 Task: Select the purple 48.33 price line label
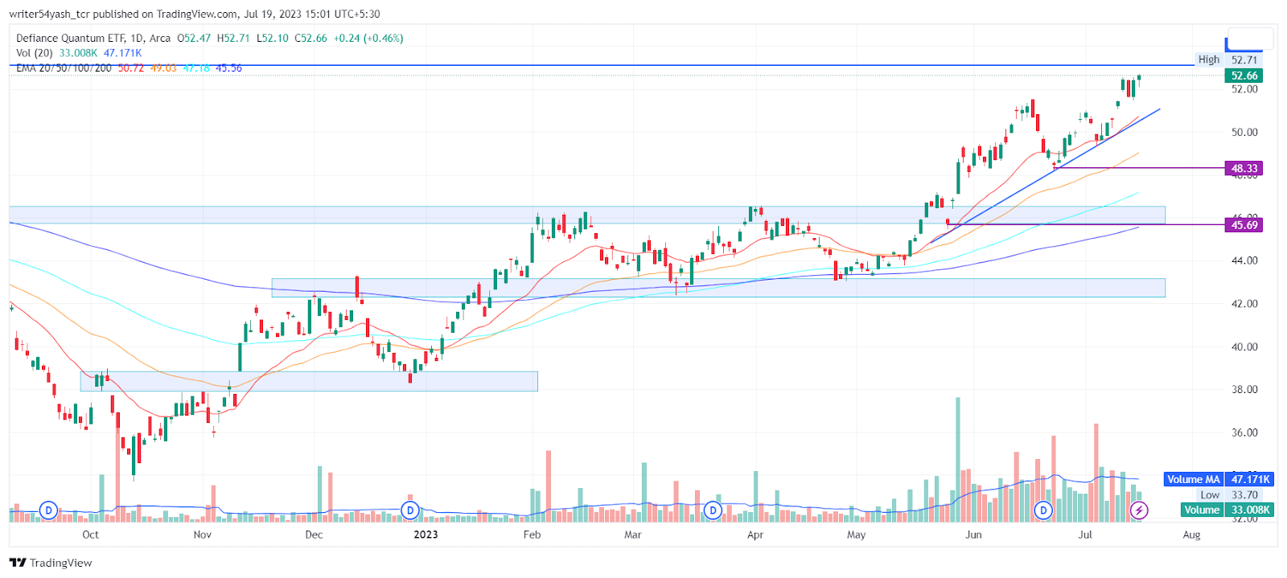click(1244, 168)
